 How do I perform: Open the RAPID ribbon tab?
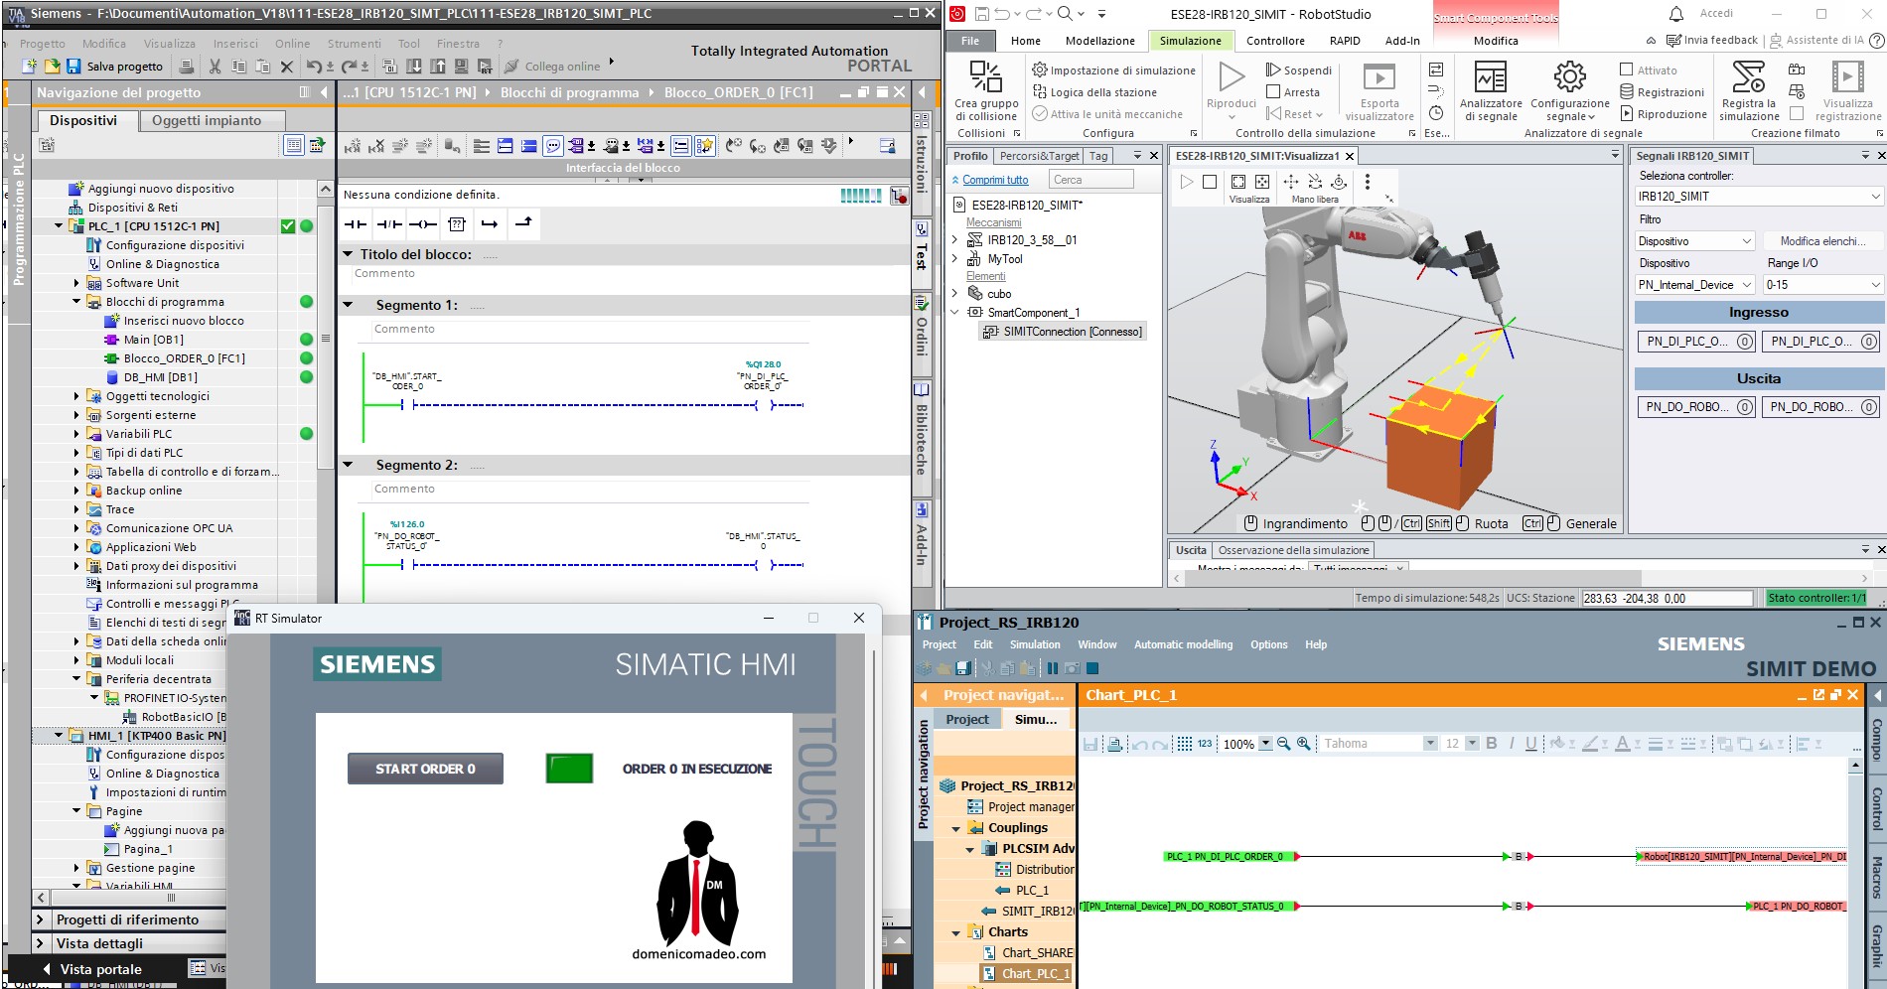tap(1345, 41)
